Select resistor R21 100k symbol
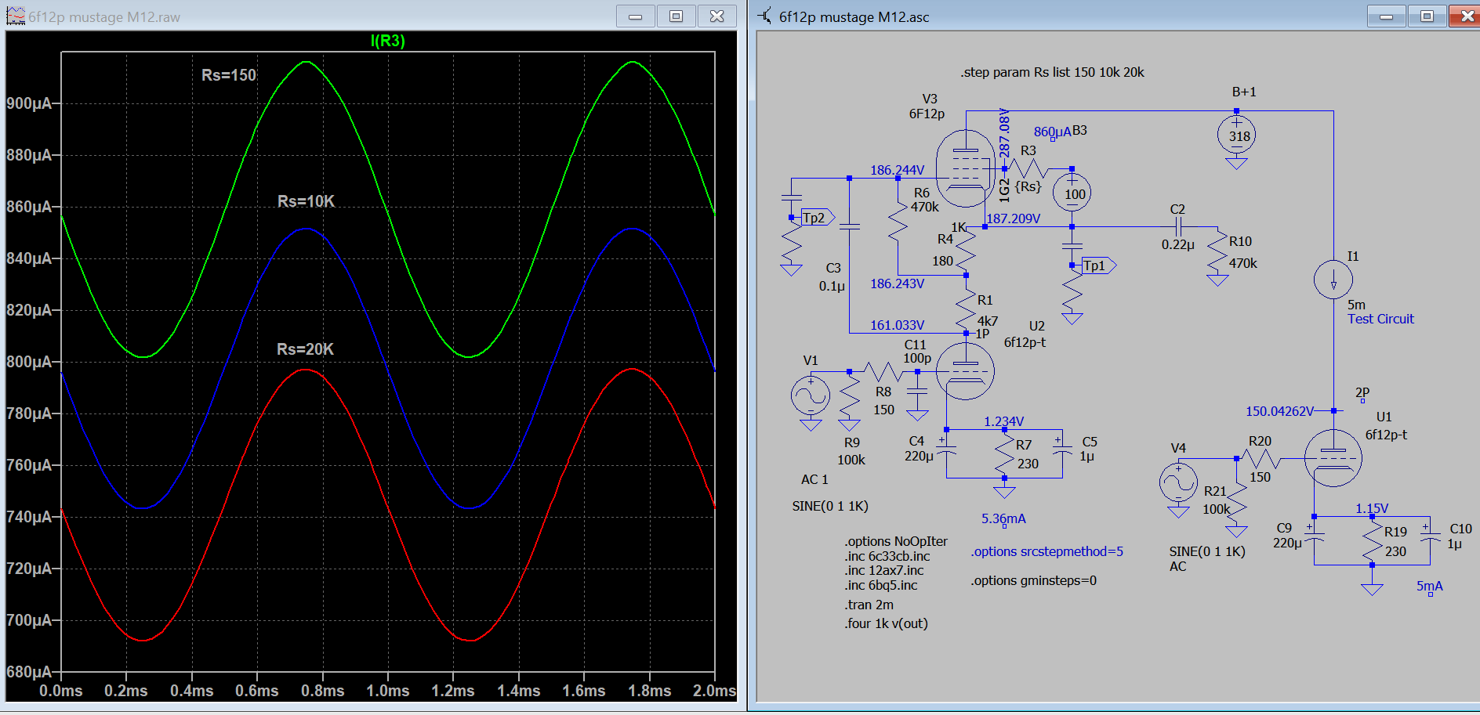1480x715 pixels. click(x=1236, y=501)
